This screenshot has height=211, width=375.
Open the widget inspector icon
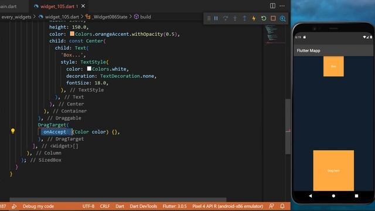click(x=282, y=18)
